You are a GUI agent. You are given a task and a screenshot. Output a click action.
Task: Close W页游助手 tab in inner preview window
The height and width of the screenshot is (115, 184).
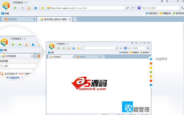(73, 57)
